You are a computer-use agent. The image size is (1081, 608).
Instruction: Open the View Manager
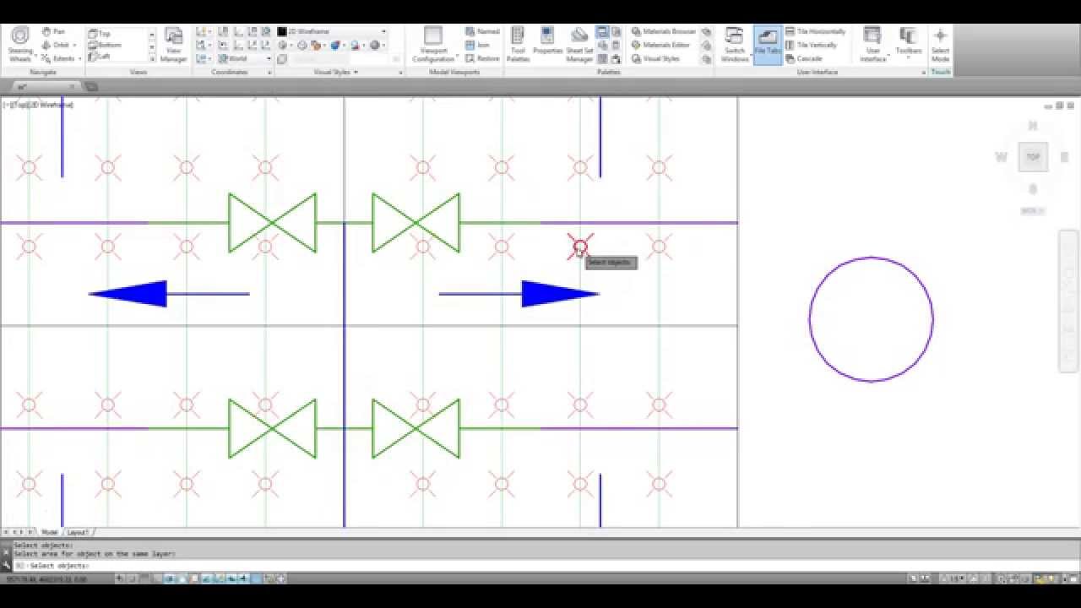click(173, 44)
